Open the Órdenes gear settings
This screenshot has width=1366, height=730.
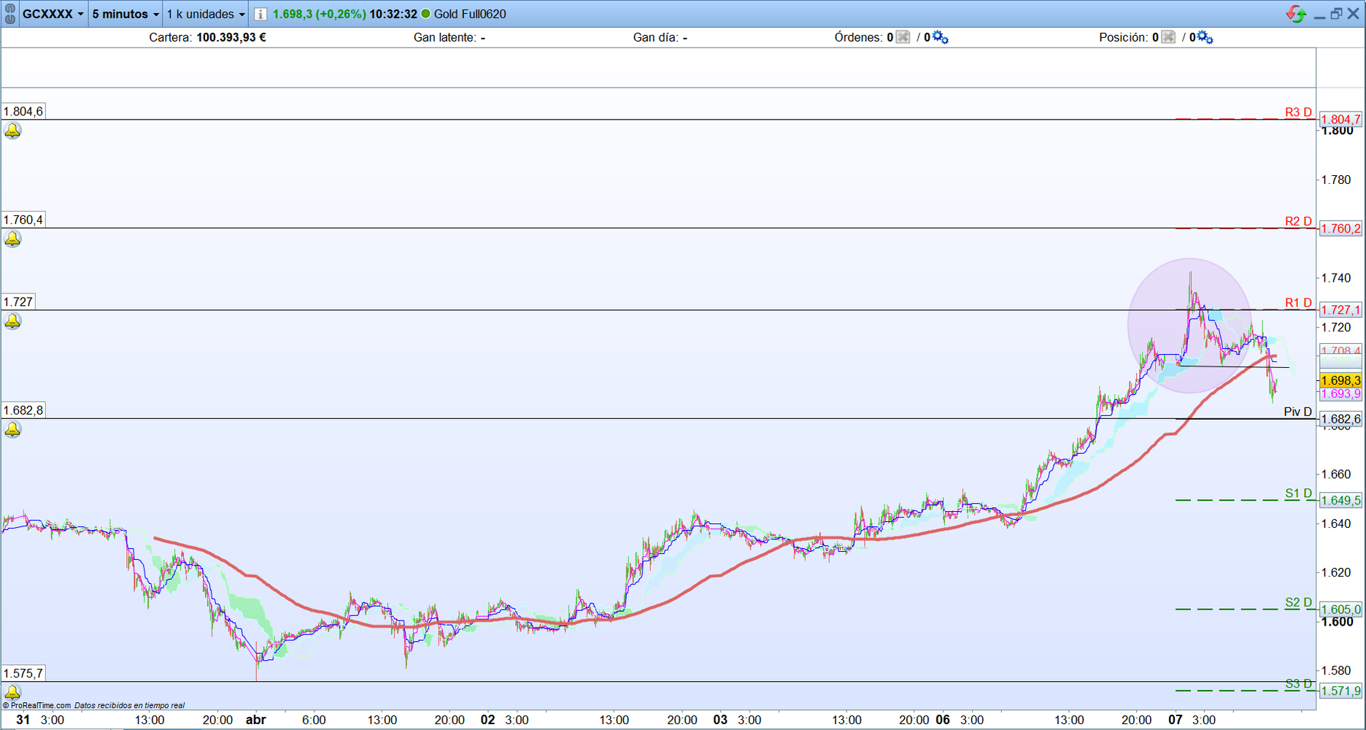tap(940, 37)
